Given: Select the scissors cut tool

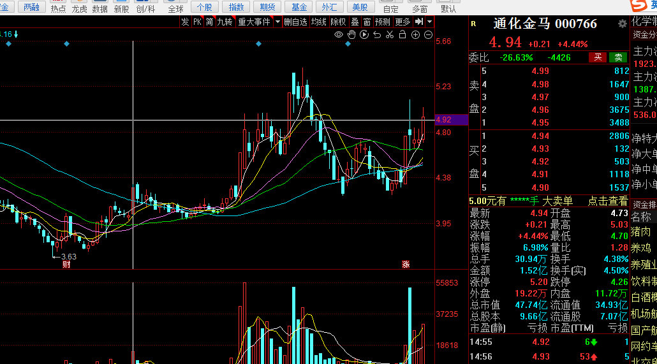Looking at the screenshot, I should [390, 34].
